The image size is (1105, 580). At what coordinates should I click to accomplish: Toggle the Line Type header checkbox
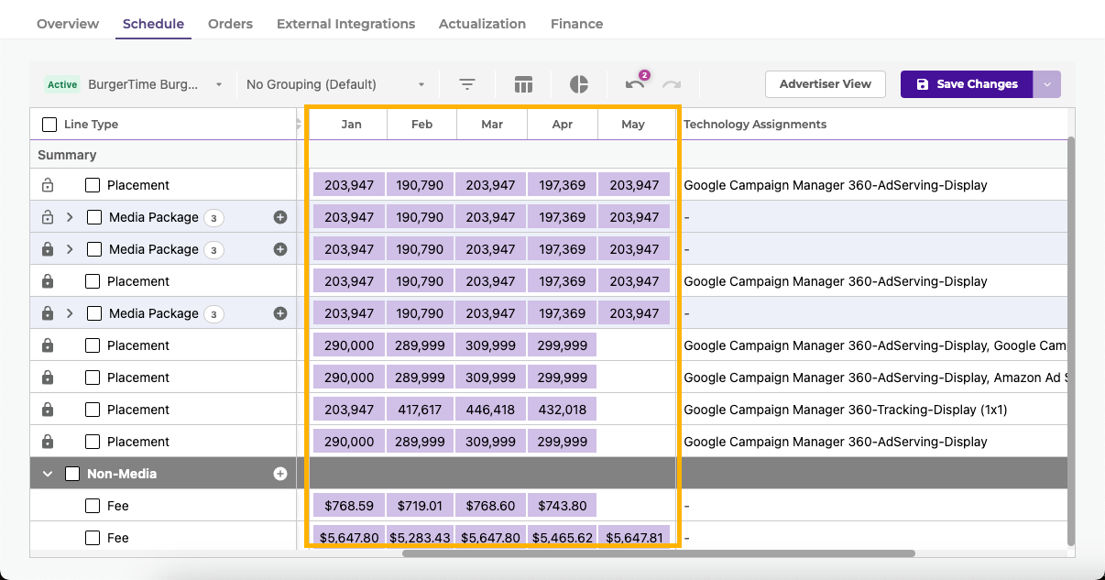coord(49,125)
